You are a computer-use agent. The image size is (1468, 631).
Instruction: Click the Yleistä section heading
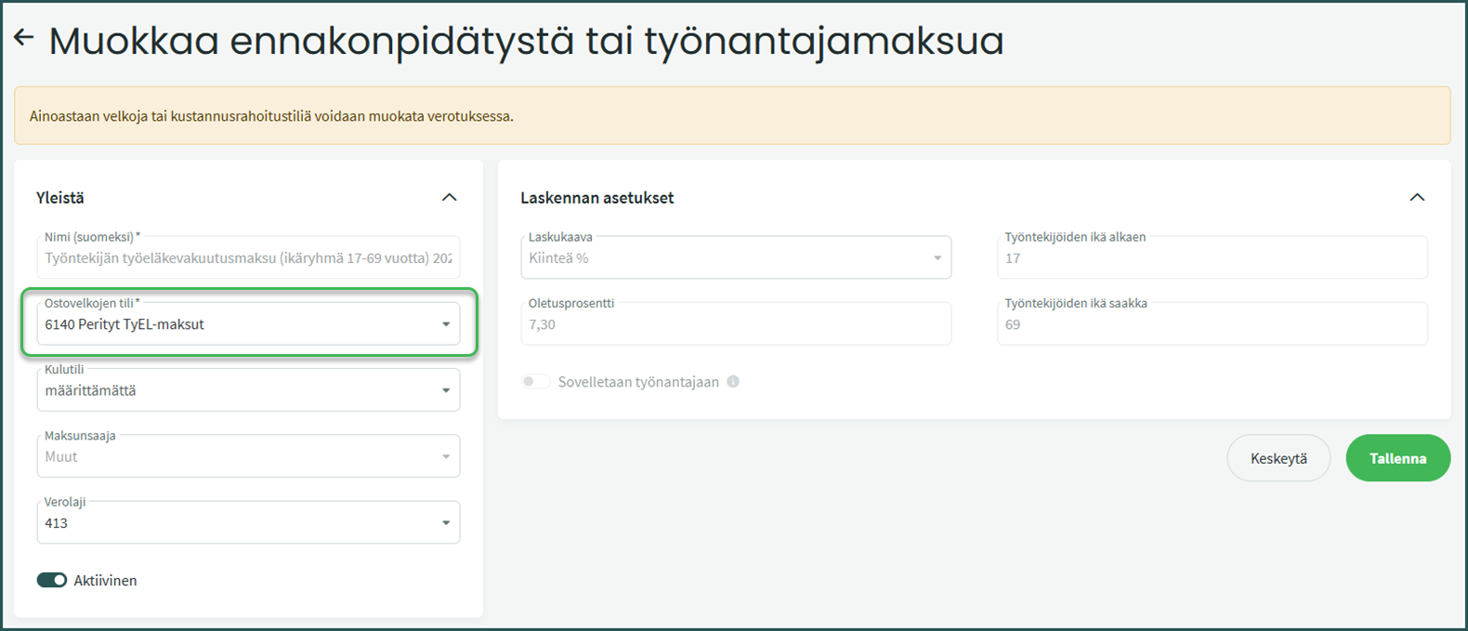tap(60, 197)
